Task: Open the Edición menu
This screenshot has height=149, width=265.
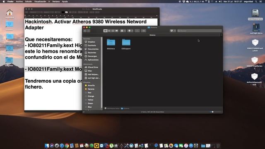Action: coord(29,2)
